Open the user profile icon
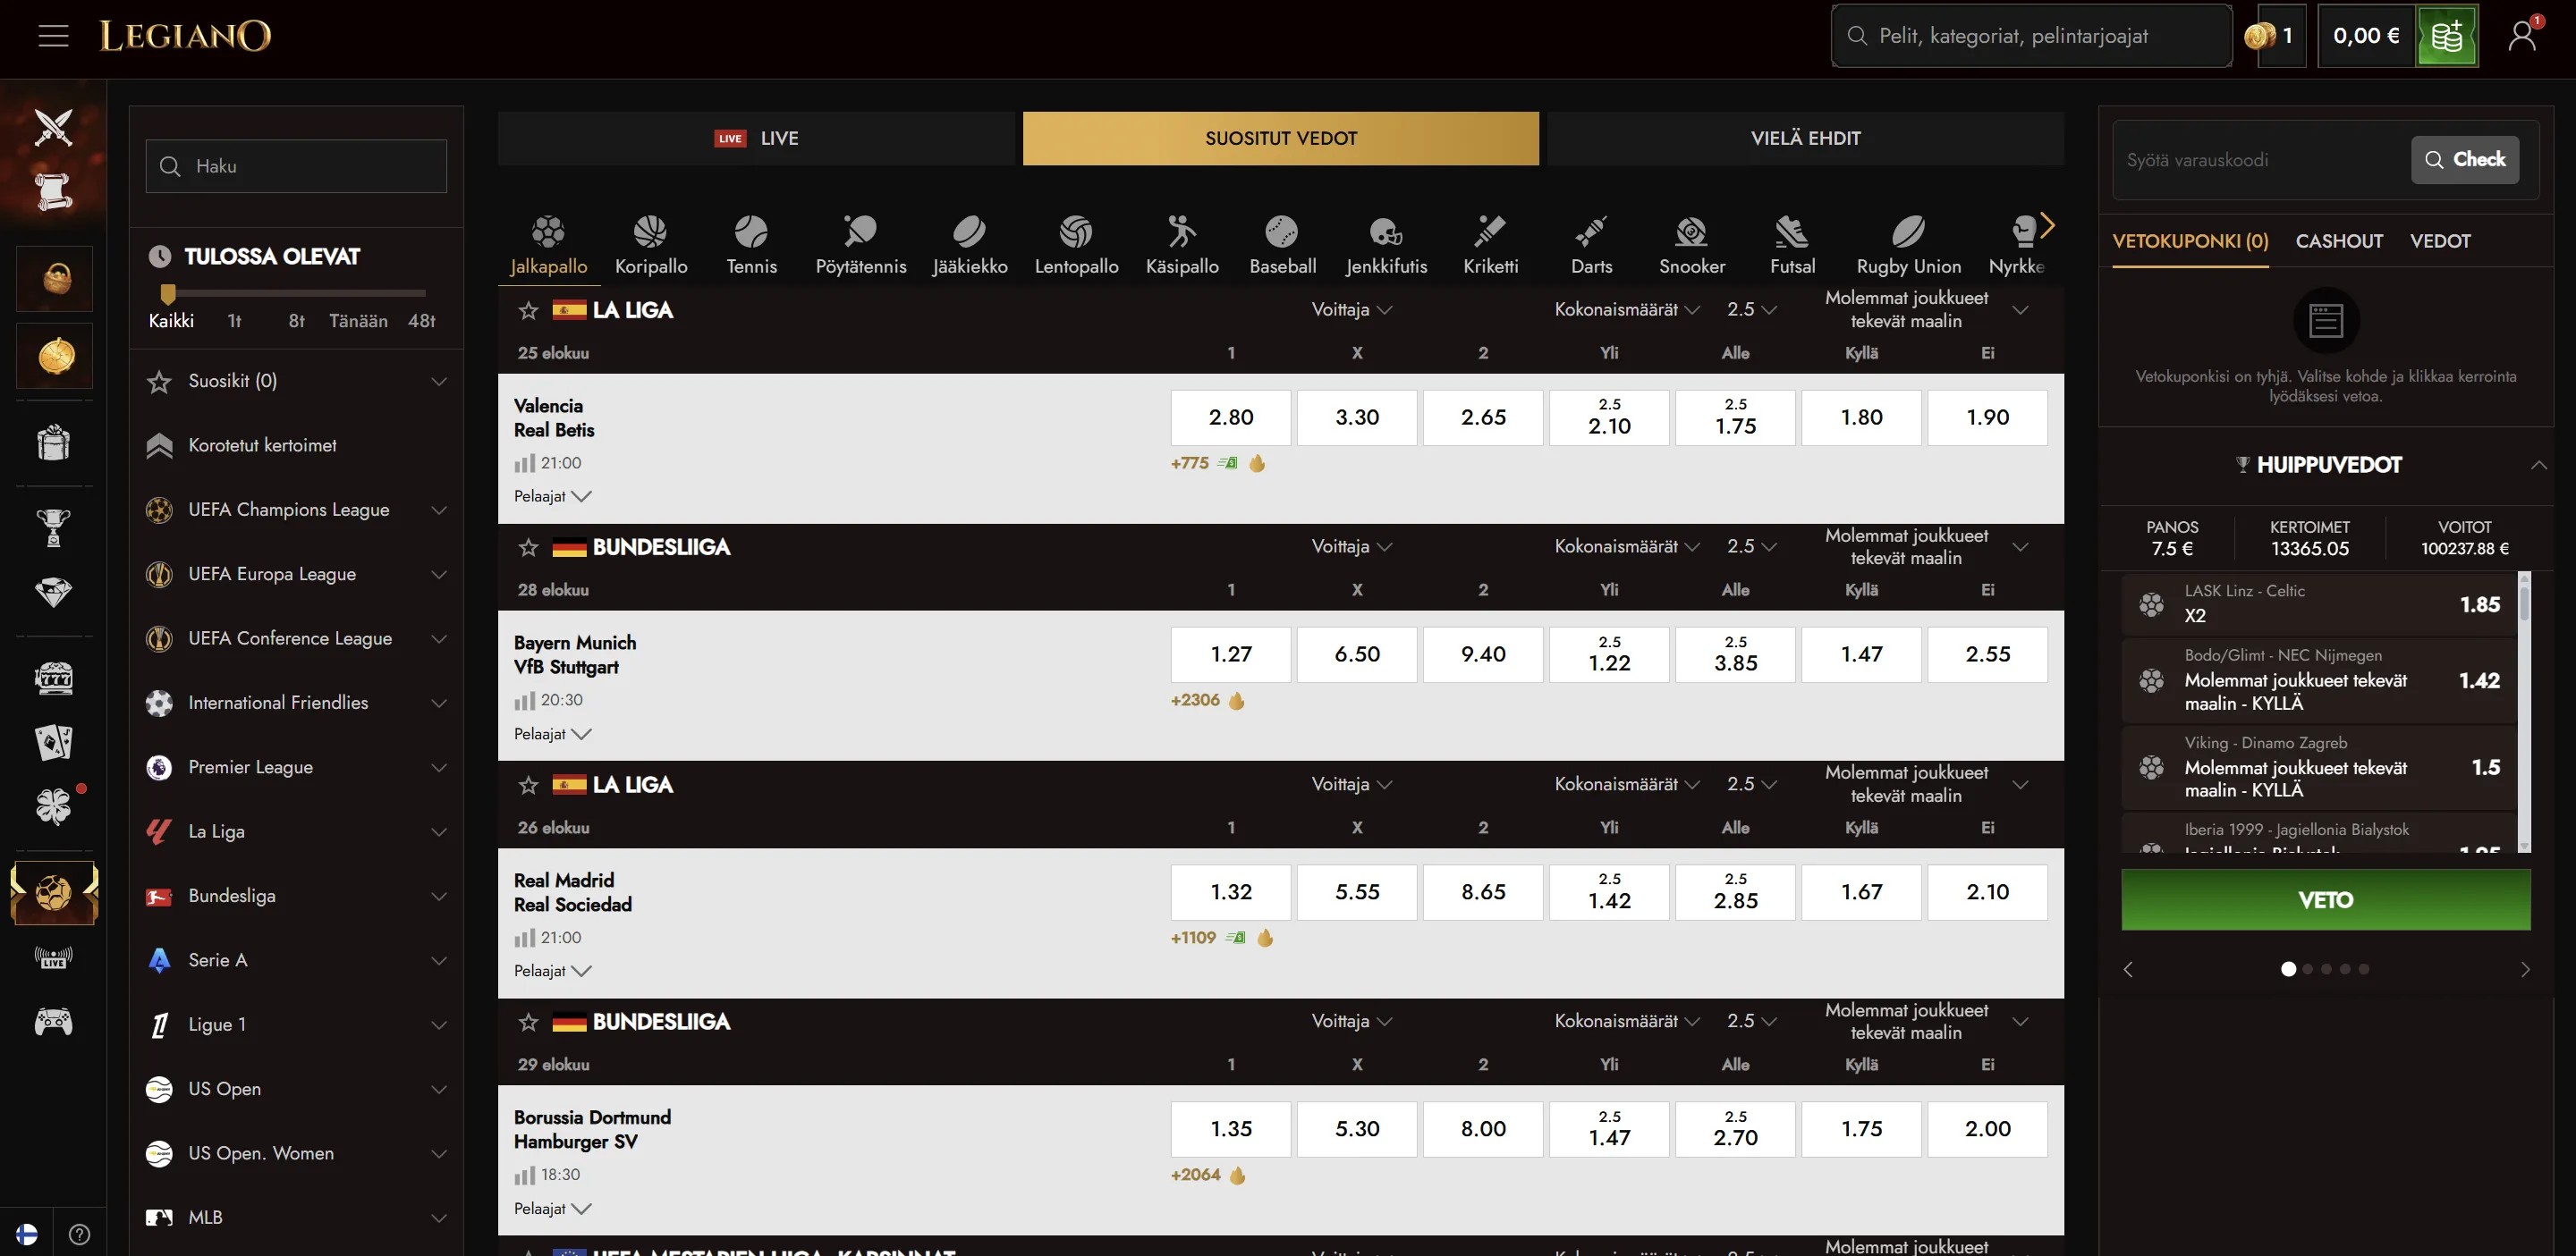 (2522, 36)
